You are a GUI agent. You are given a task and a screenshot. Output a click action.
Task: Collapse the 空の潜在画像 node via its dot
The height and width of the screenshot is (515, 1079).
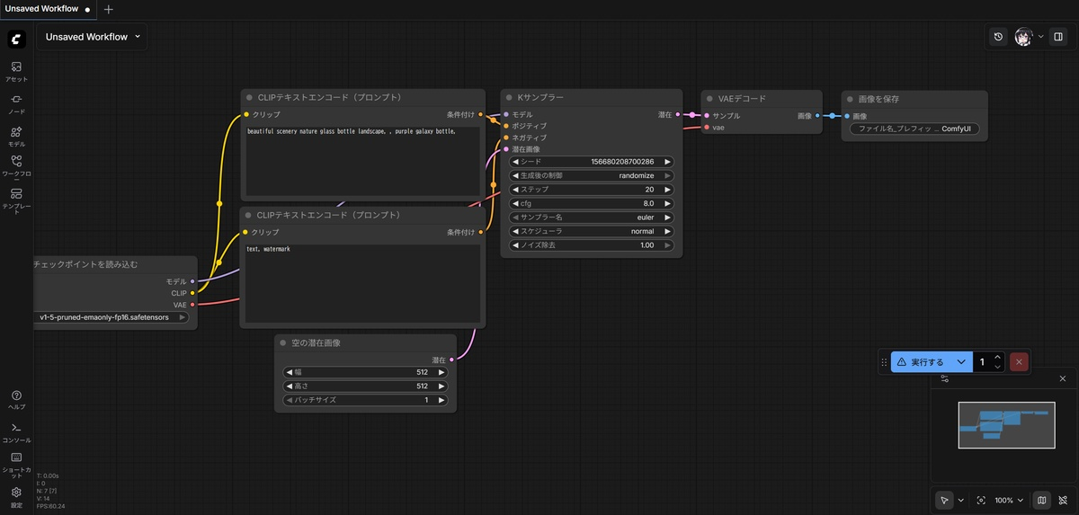pos(284,343)
